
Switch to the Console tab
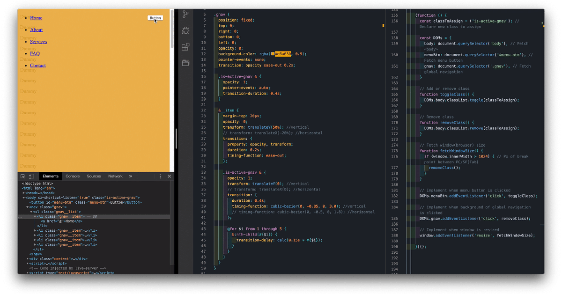coord(73,176)
